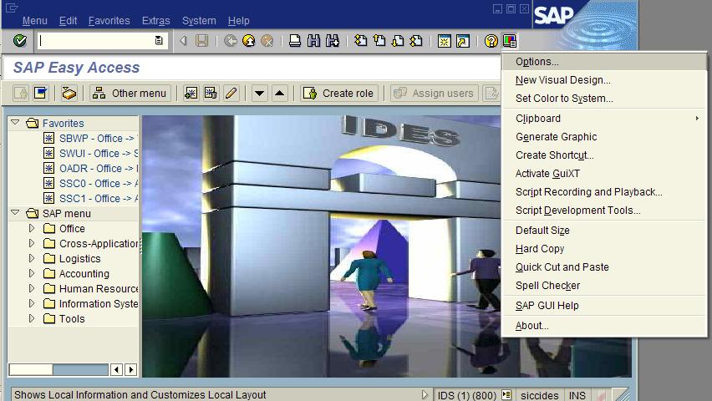The height and width of the screenshot is (401, 712).
Task: Open the Extras menu
Action: tap(155, 21)
